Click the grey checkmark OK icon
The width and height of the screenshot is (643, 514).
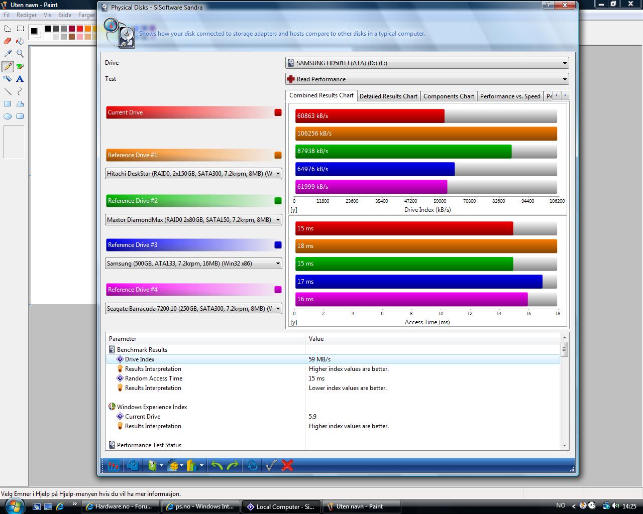click(271, 465)
